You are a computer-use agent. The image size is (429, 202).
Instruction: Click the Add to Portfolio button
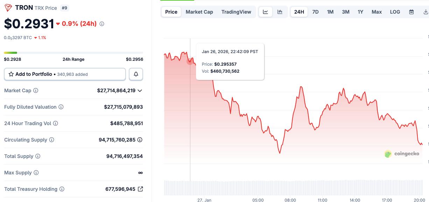pyautogui.click(x=34, y=74)
